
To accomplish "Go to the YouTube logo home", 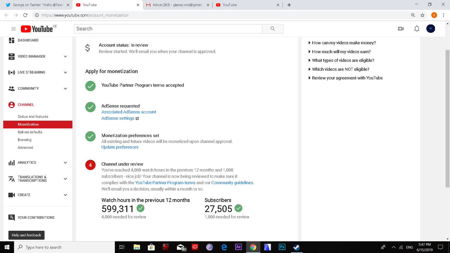I will 37,29.
